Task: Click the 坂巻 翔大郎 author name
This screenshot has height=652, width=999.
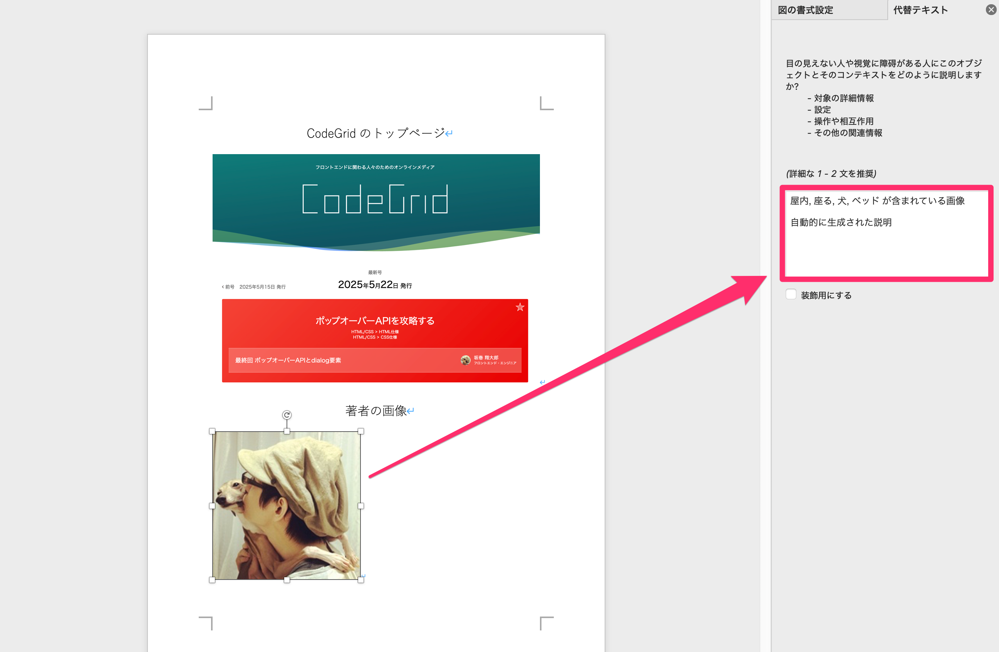Action: 486,358
